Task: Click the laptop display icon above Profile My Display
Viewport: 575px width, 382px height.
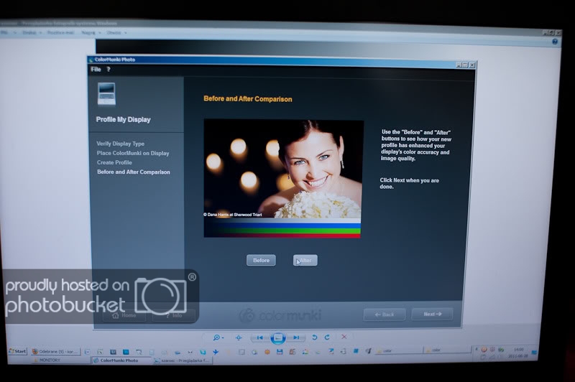Action: (106, 94)
